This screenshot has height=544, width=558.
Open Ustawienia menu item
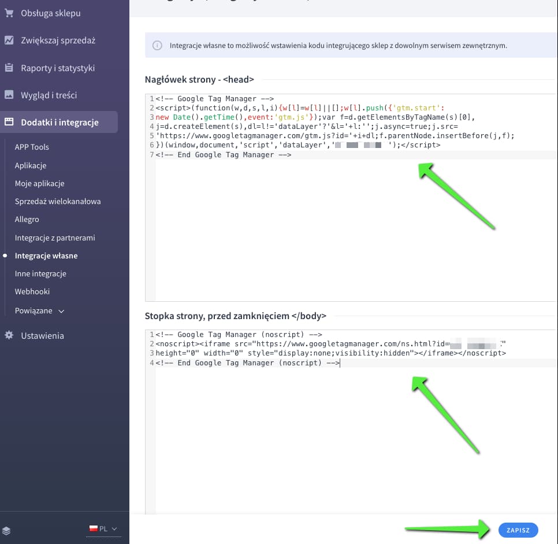pyautogui.click(x=42, y=335)
